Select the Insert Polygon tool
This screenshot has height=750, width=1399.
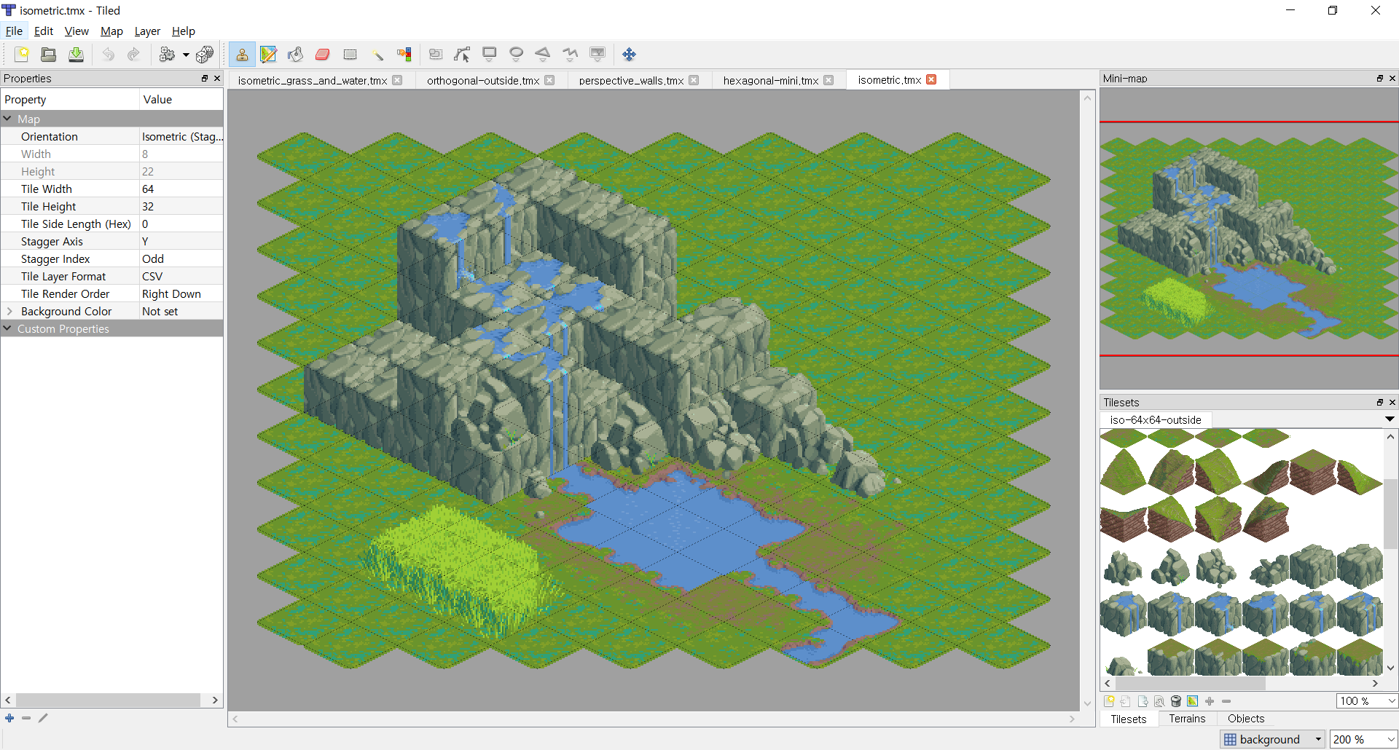click(543, 55)
